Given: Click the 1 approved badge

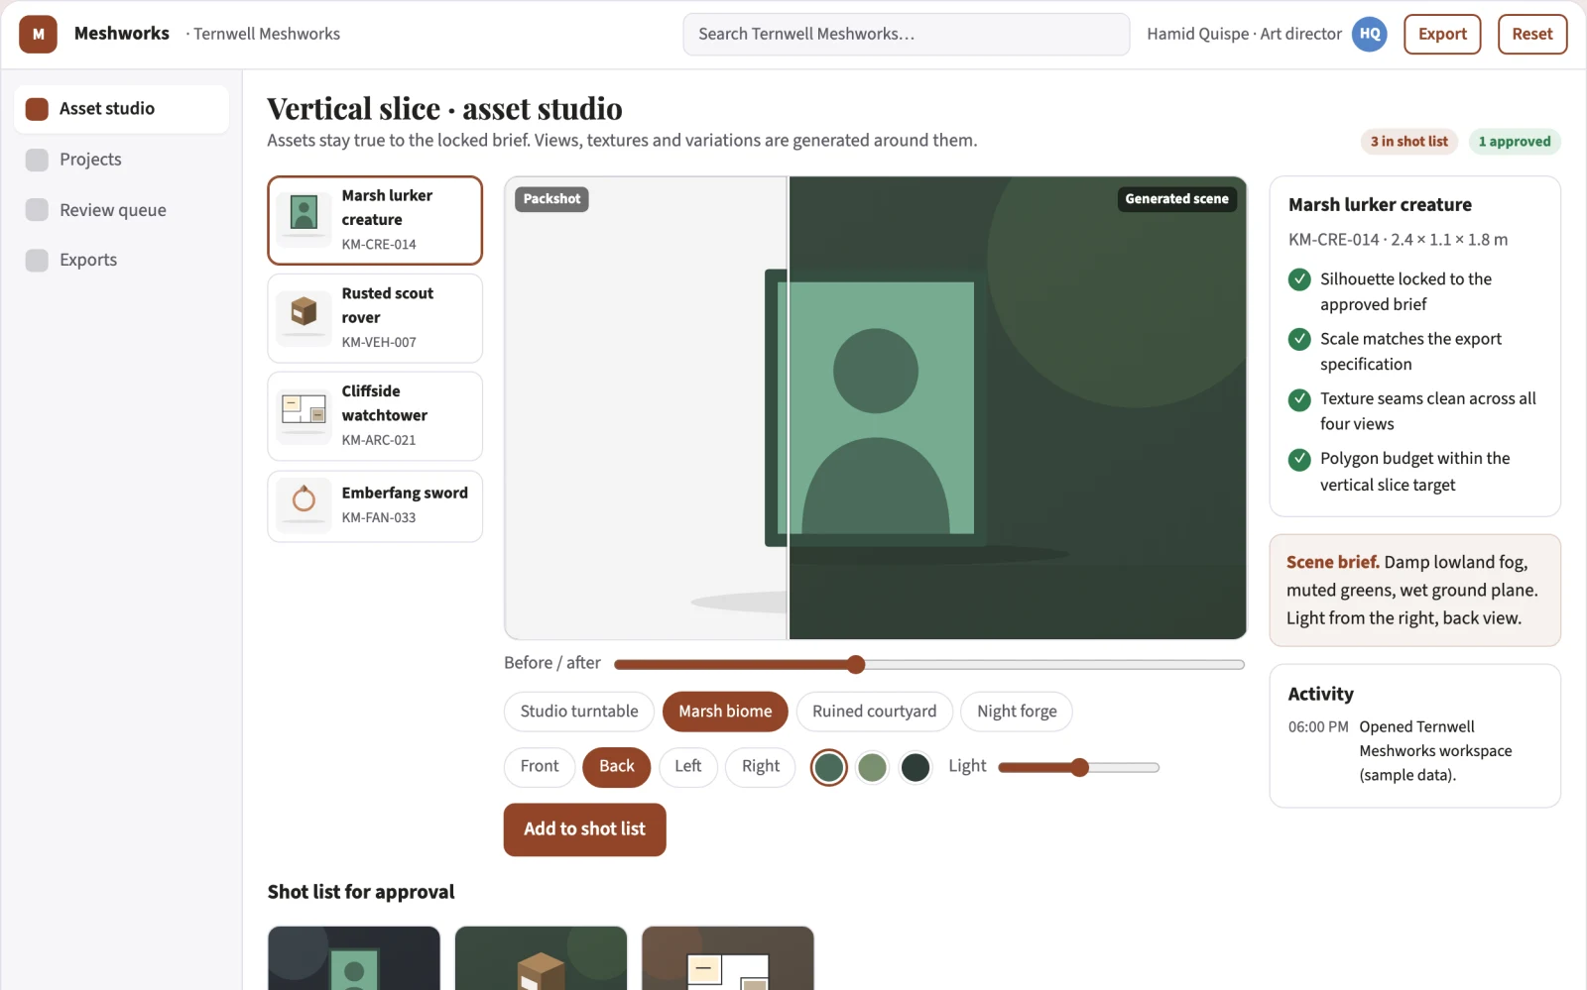Looking at the screenshot, I should [x=1515, y=142].
